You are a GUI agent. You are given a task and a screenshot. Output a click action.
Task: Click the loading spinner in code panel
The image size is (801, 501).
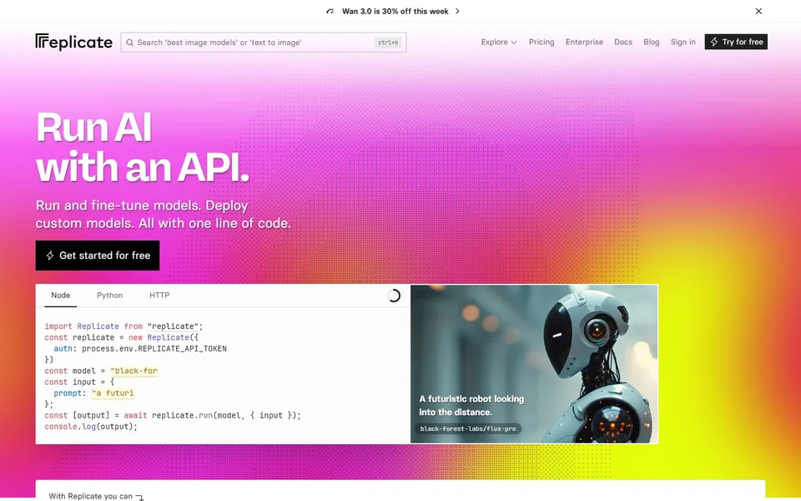click(394, 296)
